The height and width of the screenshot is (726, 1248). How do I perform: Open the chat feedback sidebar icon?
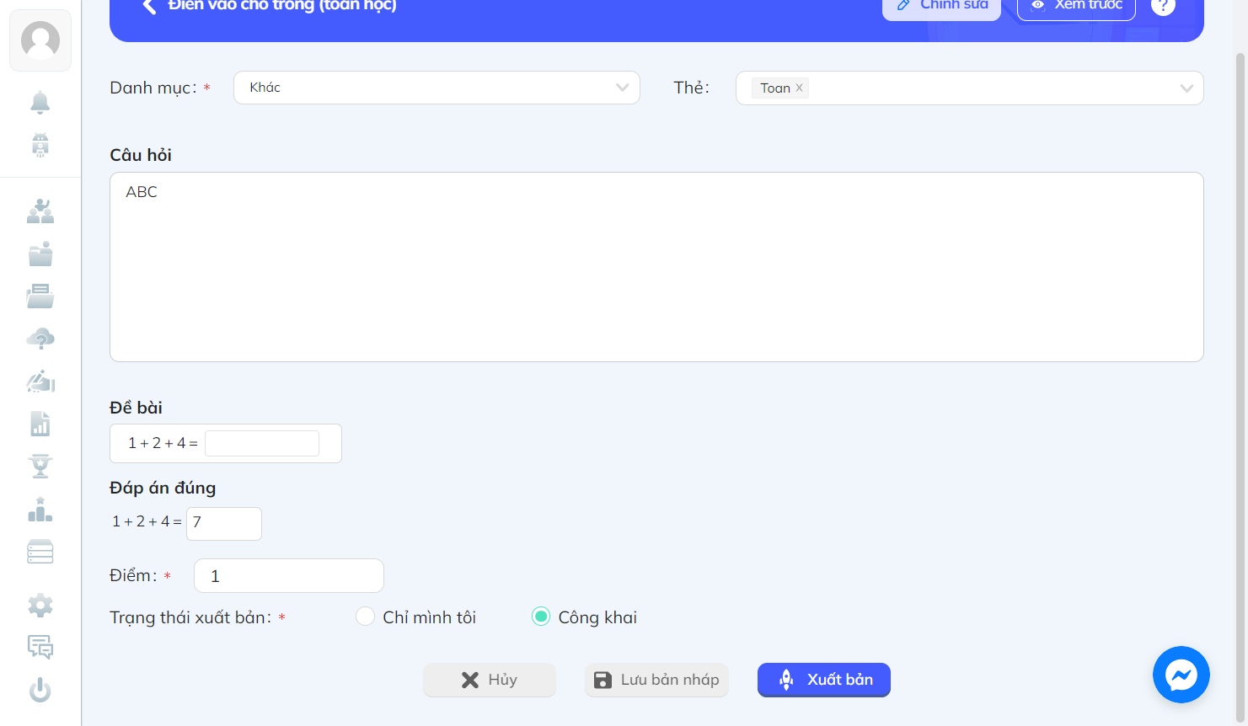(x=40, y=647)
